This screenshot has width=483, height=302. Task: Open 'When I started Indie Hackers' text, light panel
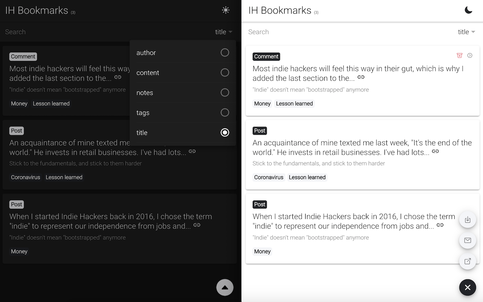354,221
